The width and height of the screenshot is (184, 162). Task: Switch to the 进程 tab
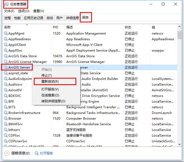tap(8, 18)
